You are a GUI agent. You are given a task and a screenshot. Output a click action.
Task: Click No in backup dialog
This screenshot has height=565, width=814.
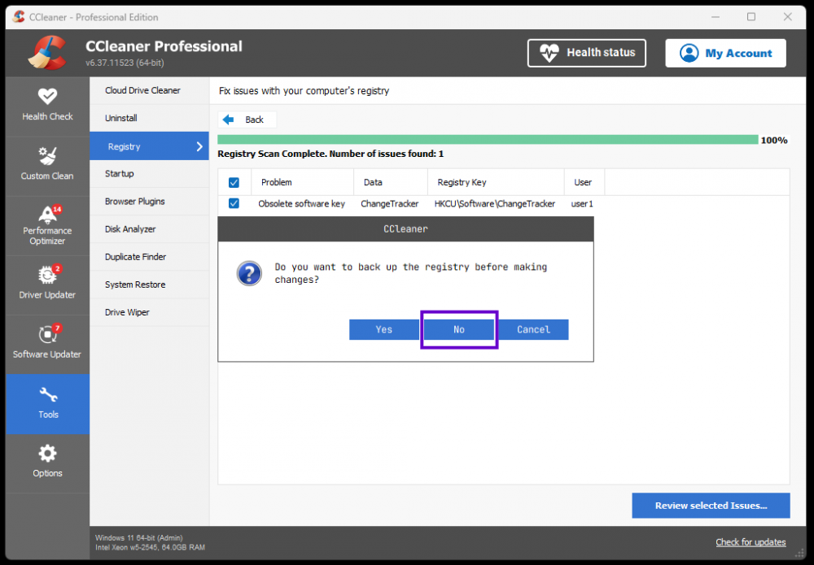[x=459, y=330]
